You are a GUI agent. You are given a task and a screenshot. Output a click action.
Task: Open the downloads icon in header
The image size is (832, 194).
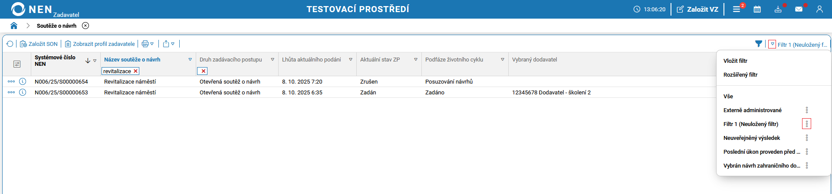pyautogui.click(x=778, y=9)
